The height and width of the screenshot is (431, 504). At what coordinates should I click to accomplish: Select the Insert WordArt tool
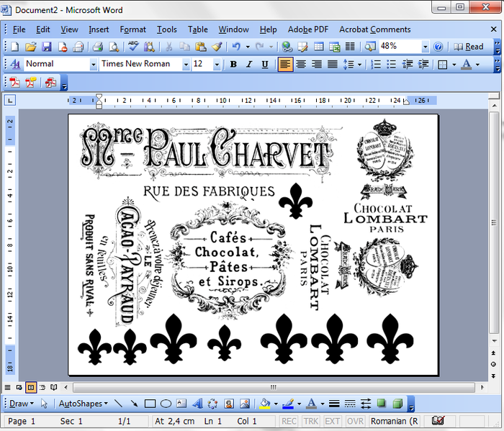[197, 404]
